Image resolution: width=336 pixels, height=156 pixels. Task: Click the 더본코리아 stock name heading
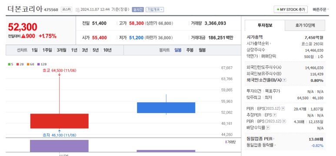tap(25, 9)
